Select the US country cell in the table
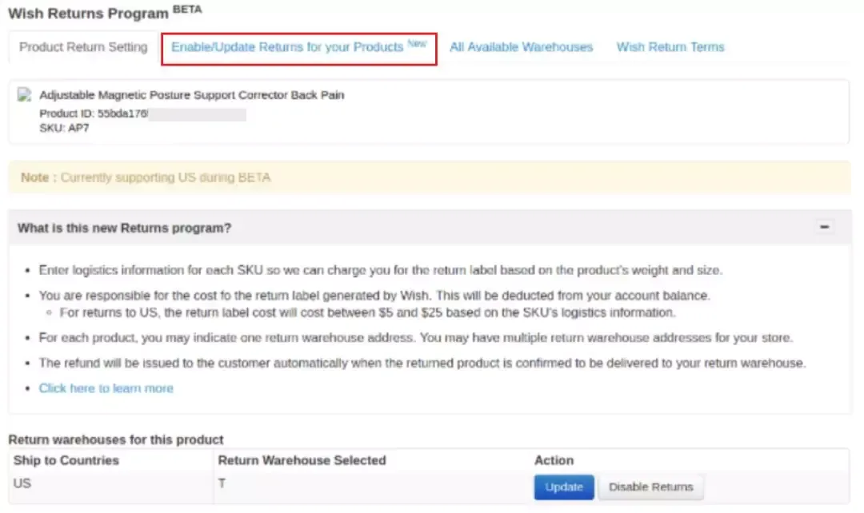The image size is (864, 513). point(22,483)
